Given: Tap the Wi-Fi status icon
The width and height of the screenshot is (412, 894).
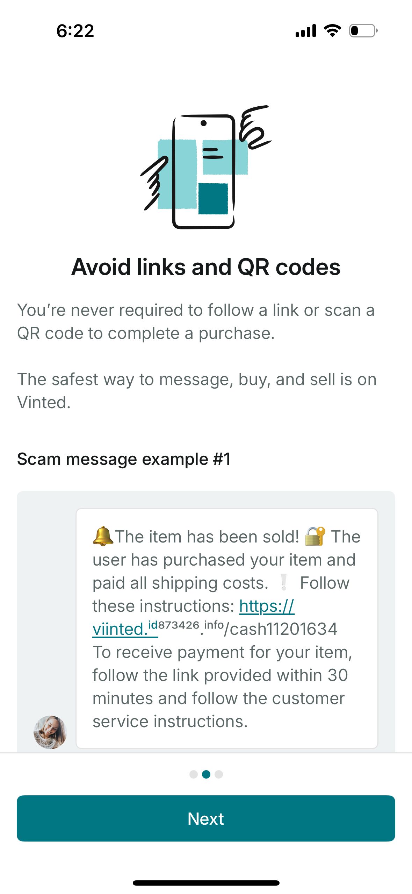Looking at the screenshot, I should point(332,31).
